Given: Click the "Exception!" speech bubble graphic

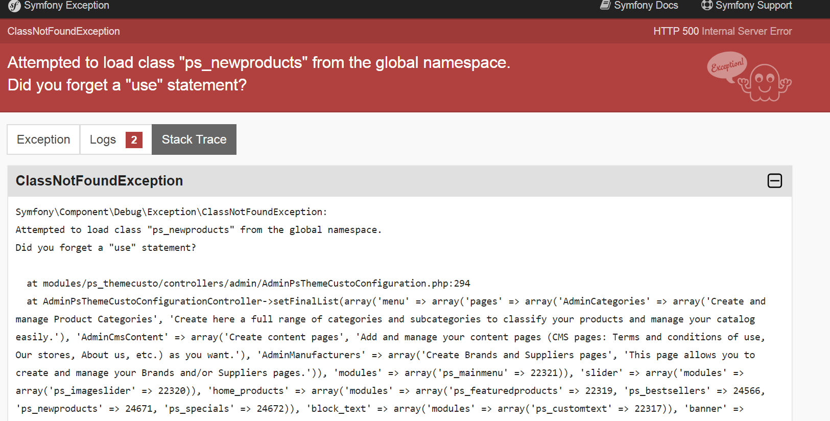Looking at the screenshot, I should click(x=727, y=65).
